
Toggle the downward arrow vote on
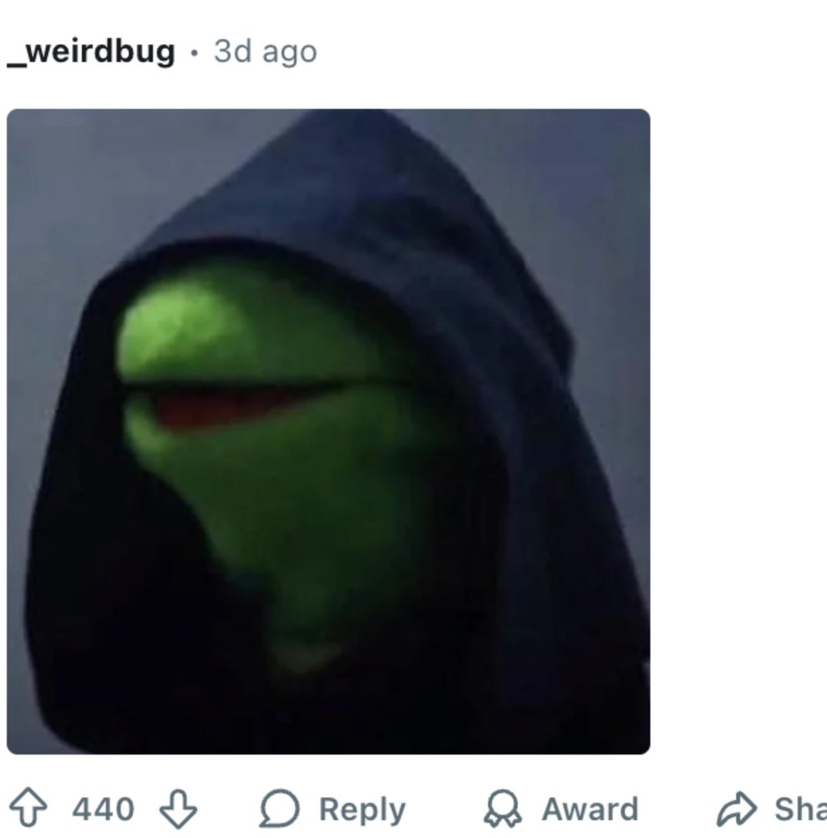point(178,809)
